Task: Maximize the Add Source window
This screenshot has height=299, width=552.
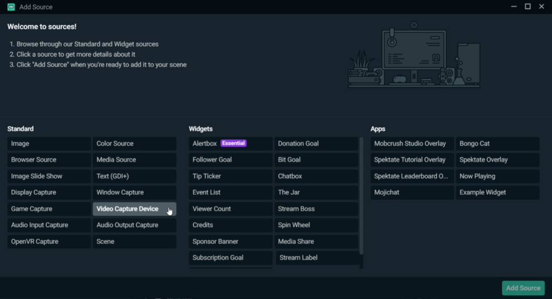Action: tap(528, 6)
